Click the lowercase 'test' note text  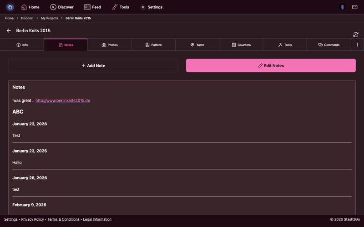tap(16, 189)
